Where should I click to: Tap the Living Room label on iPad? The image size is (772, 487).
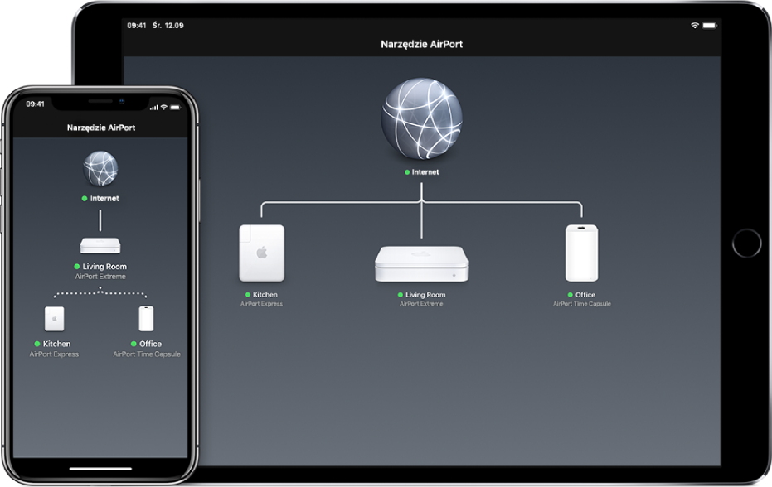(x=425, y=295)
